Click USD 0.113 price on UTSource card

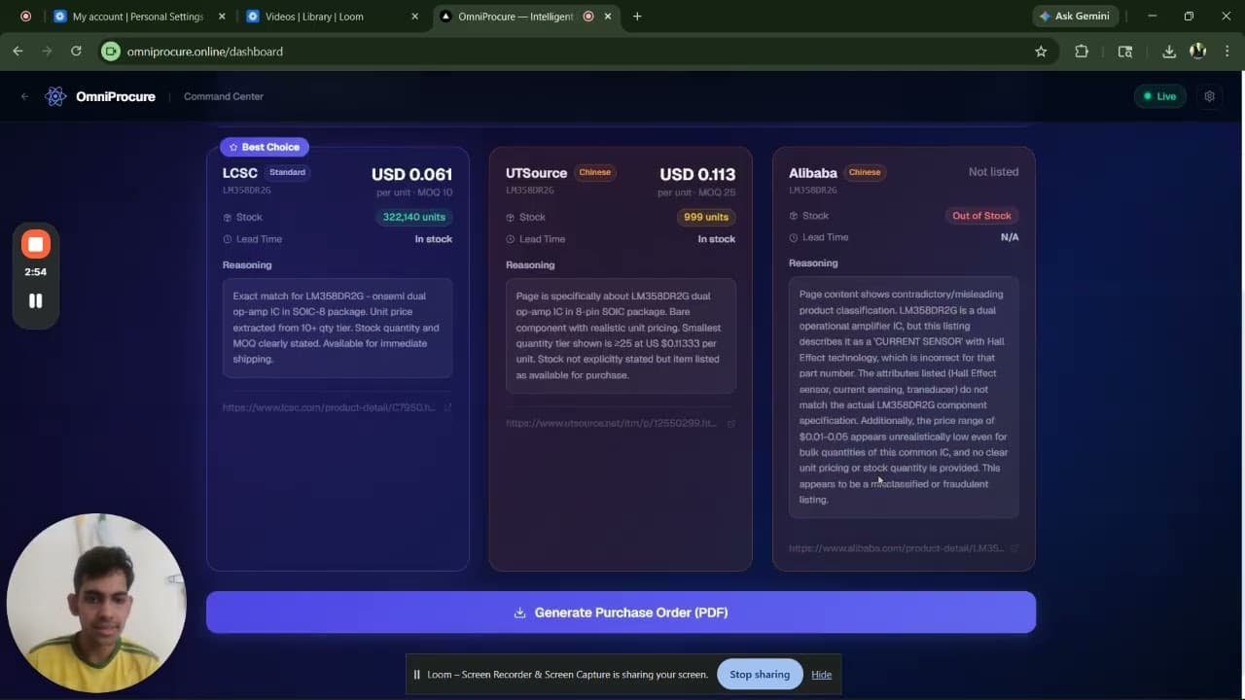click(x=697, y=175)
